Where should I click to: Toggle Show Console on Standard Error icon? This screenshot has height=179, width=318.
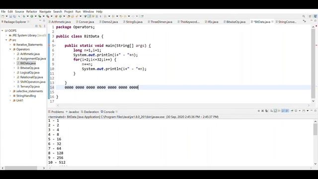point(287,111)
